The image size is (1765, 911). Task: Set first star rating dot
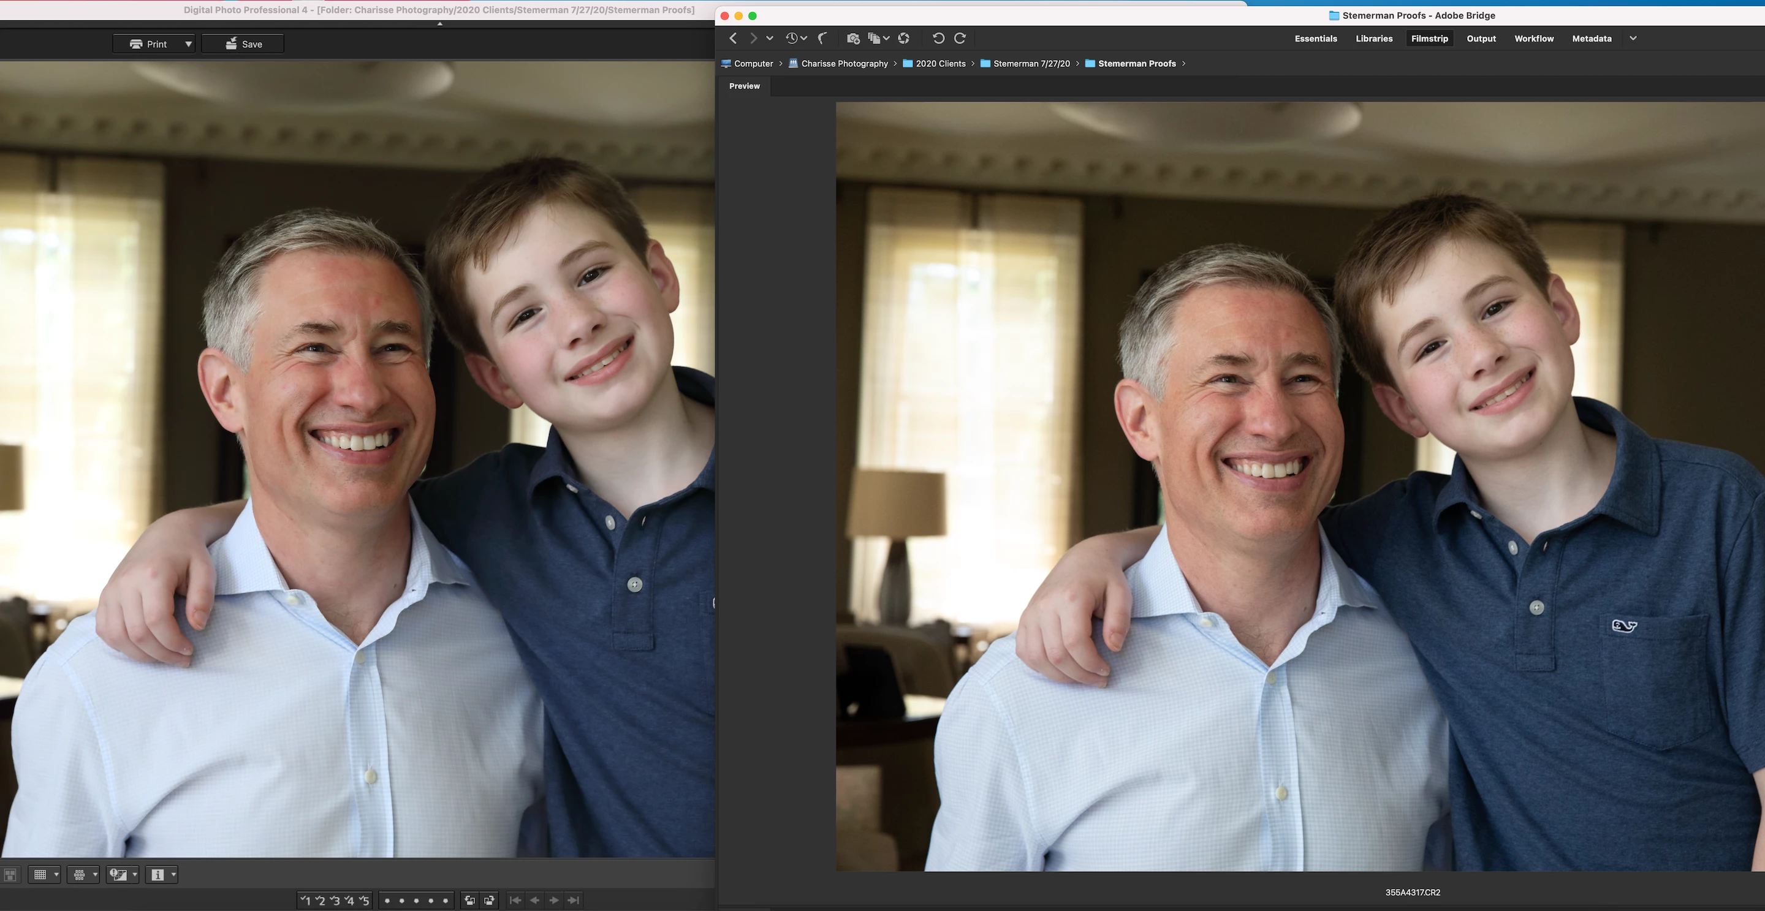coord(387,901)
